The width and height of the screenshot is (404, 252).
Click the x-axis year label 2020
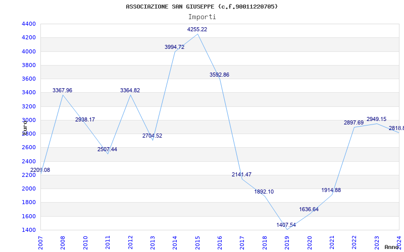[x=310, y=243]
